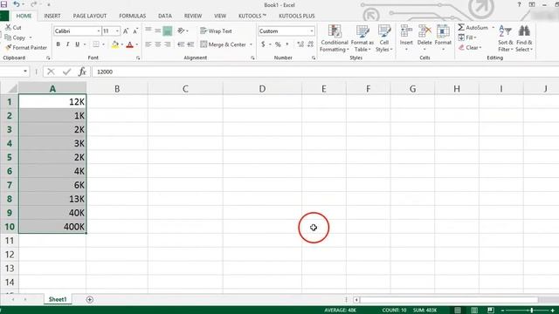Switch to the REVIEW tab

point(193,16)
